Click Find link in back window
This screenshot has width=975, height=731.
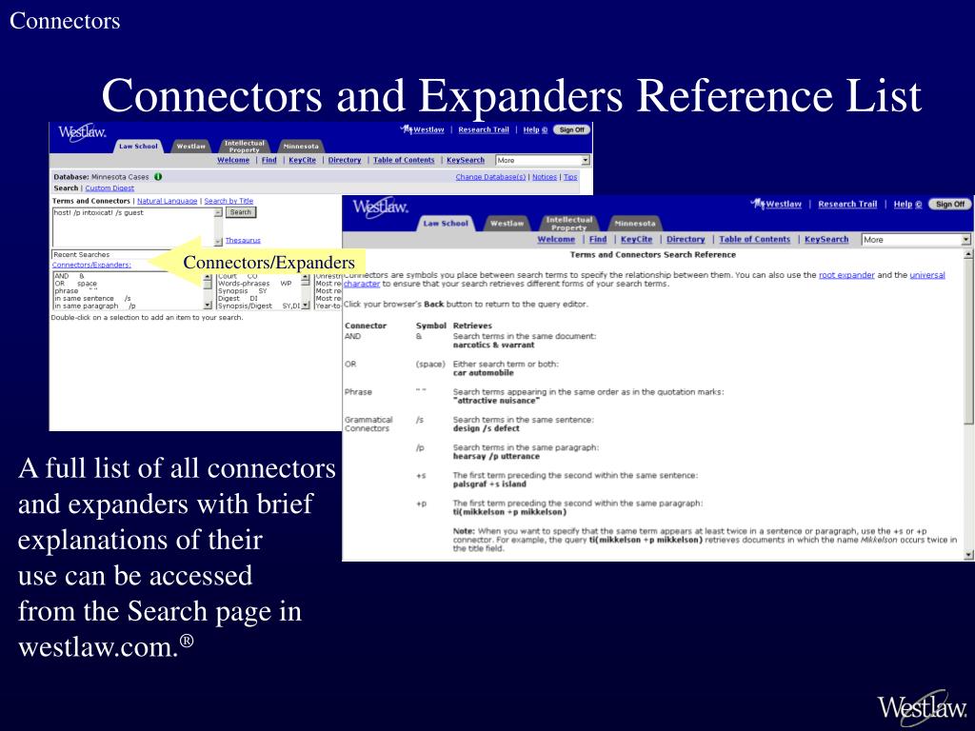click(269, 160)
